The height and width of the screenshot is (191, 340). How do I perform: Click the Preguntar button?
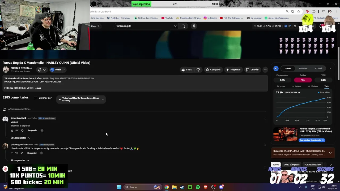233,70
